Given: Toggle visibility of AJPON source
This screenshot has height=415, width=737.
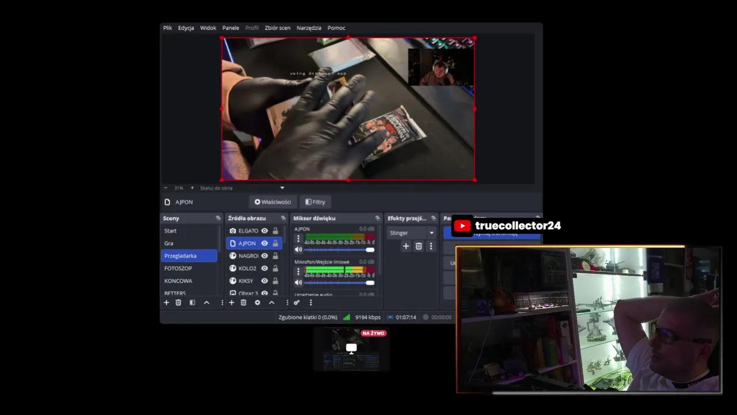Looking at the screenshot, I should (x=265, y=243).
